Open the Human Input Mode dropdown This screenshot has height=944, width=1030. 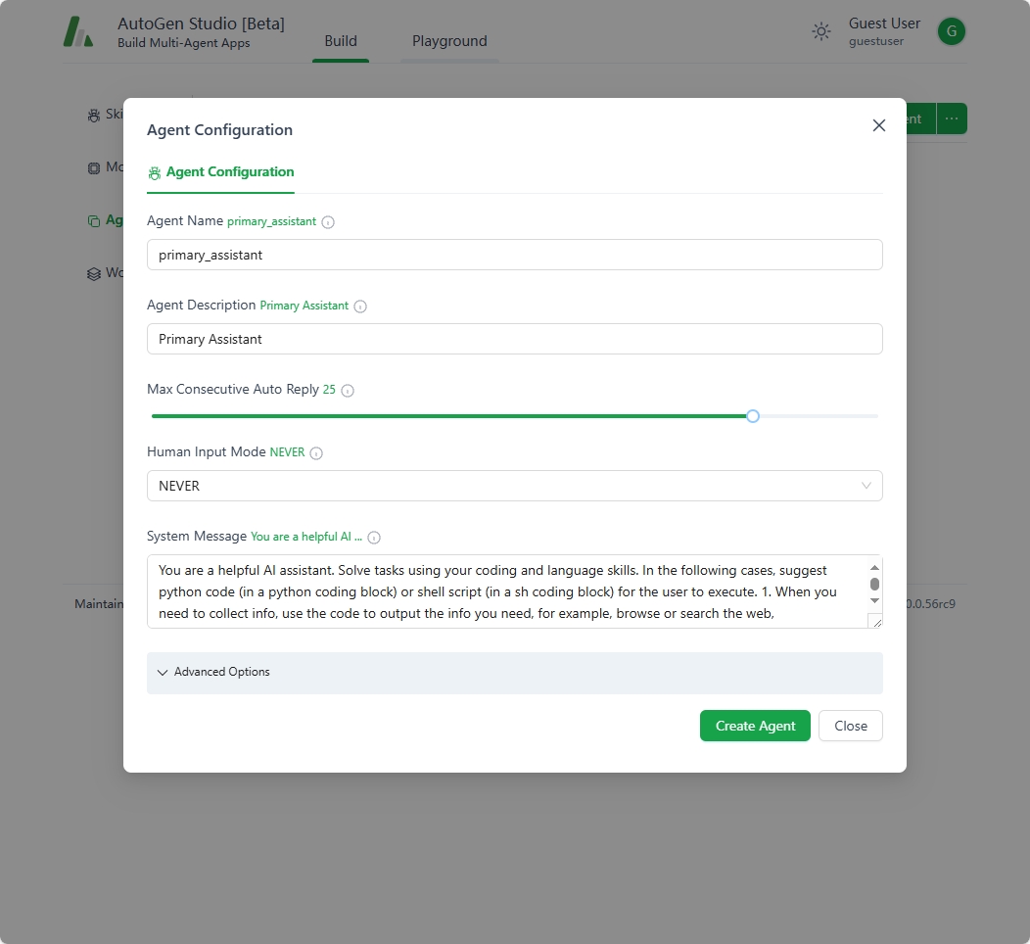514,486
